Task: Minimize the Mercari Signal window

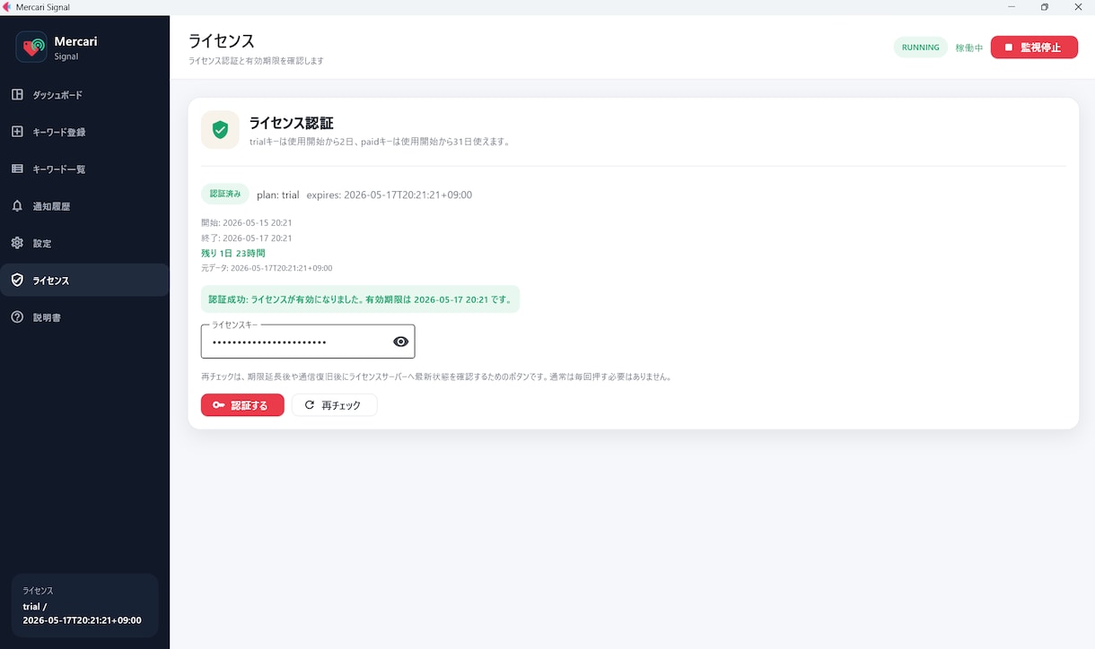Action: coord(1012,7)
